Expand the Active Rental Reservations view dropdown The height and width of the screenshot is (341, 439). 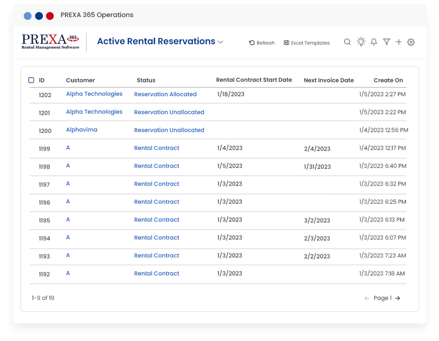tap(221, 42)
